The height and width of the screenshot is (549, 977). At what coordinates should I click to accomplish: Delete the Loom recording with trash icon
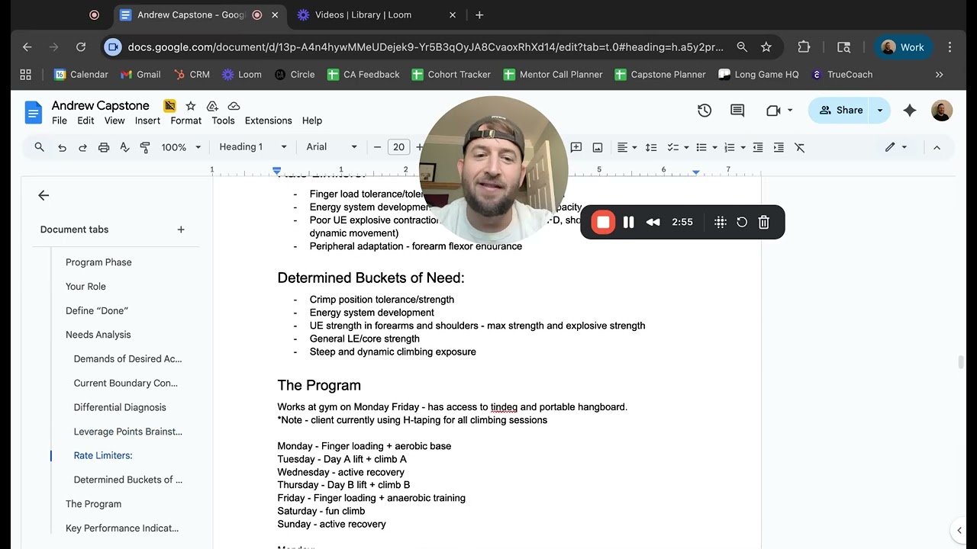pyautogui.click(x=763, y=222)
